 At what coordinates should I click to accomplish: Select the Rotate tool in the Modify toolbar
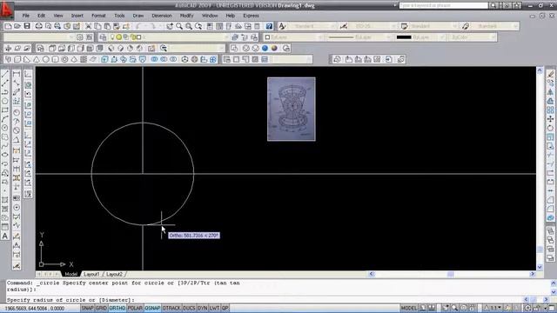[x=550, y=128]
